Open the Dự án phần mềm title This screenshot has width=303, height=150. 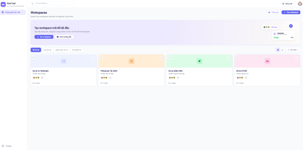[175, 71]
